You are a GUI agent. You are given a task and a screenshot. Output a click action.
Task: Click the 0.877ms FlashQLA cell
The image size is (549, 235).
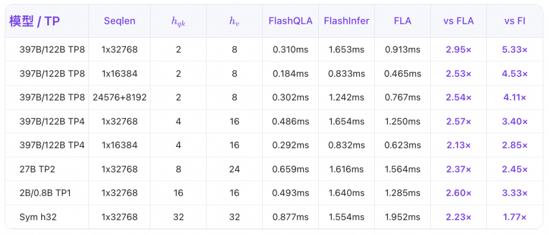[x=290, y=217]
